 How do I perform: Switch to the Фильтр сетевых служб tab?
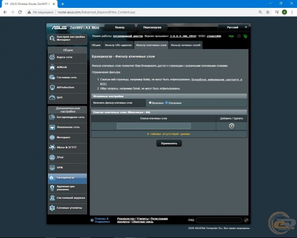(186, 45)
